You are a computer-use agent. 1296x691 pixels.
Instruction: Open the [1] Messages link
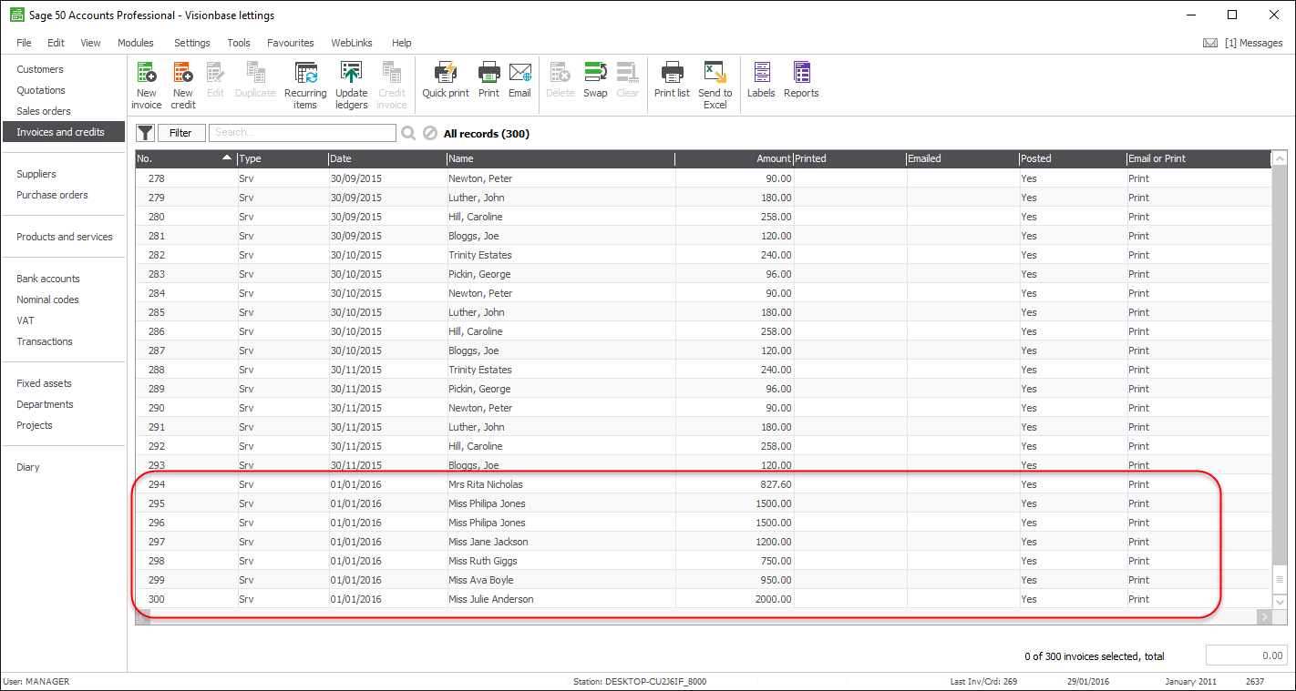pos(1253,43)
